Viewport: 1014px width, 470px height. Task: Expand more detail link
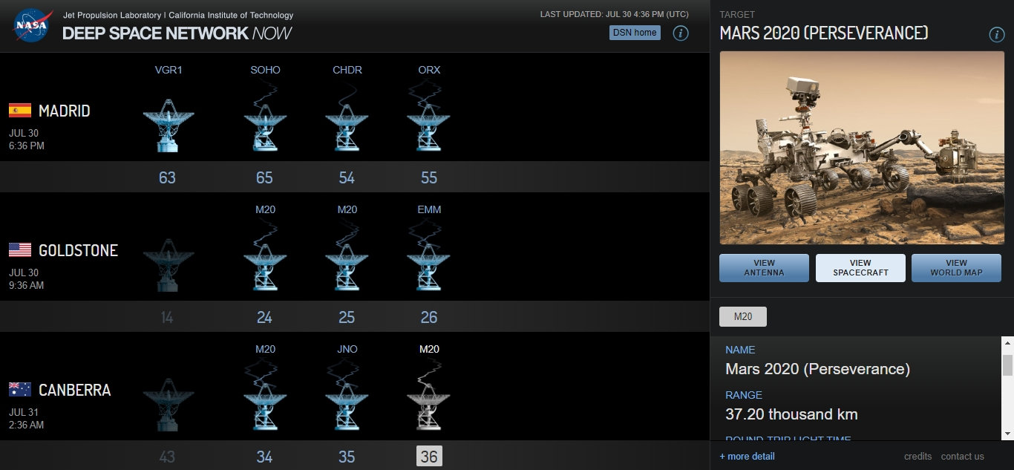pos(747,456)
